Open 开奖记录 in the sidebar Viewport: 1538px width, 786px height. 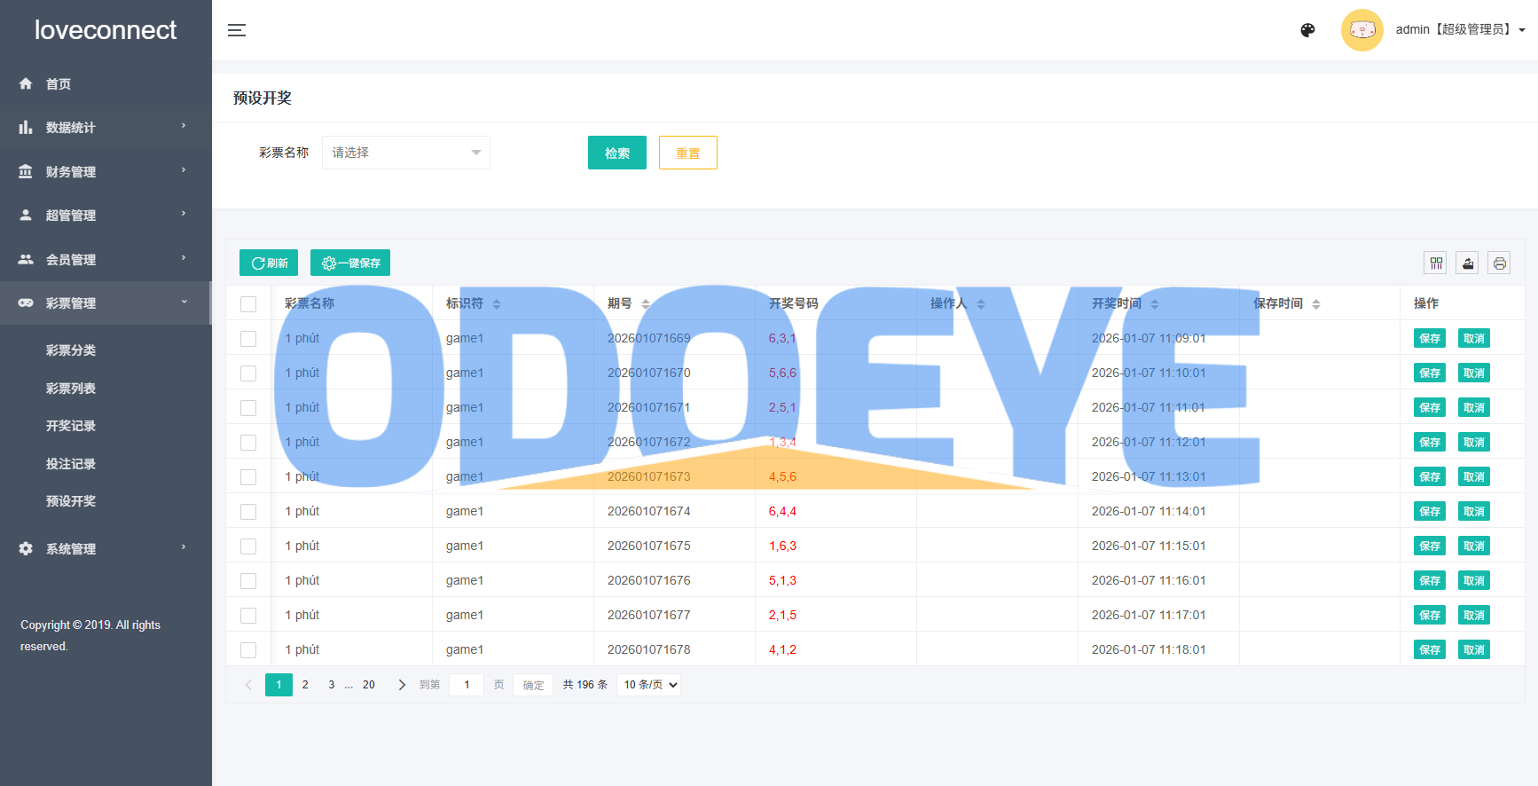click(71, 426)
